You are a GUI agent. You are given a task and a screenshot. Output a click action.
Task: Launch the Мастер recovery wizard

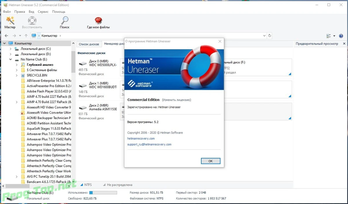(10, 23)
